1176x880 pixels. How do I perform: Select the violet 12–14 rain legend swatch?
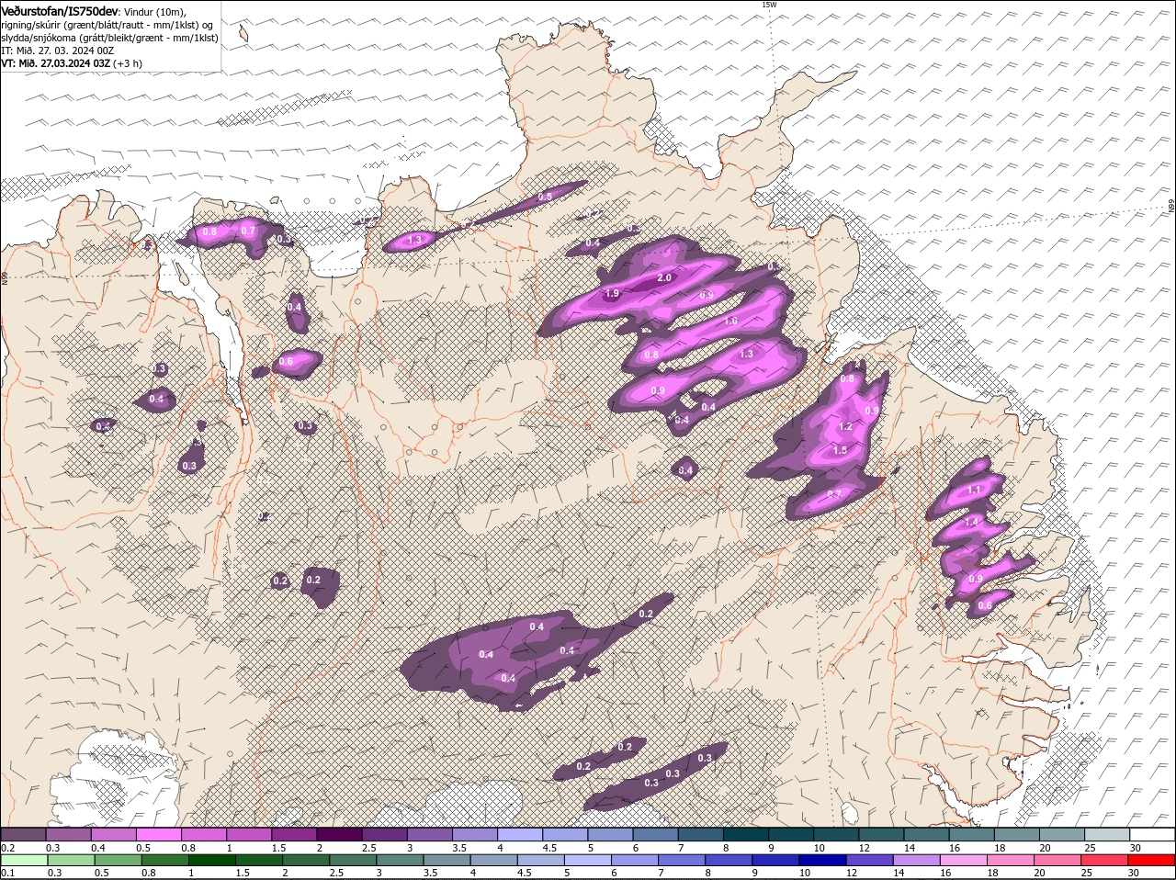870,861
